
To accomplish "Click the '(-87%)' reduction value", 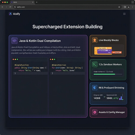I will click(x=115, y=98).
